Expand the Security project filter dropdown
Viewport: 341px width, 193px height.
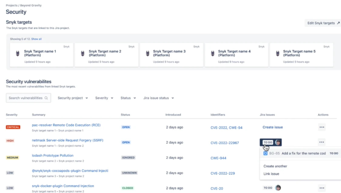[x=73, y=98]
